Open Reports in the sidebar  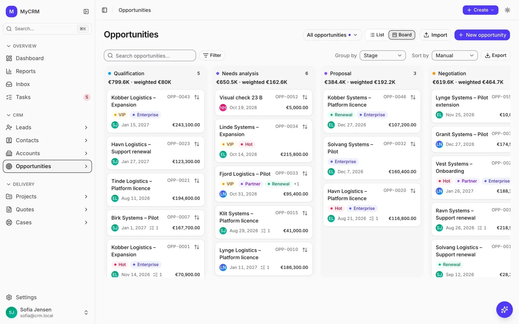click(47, 71)
